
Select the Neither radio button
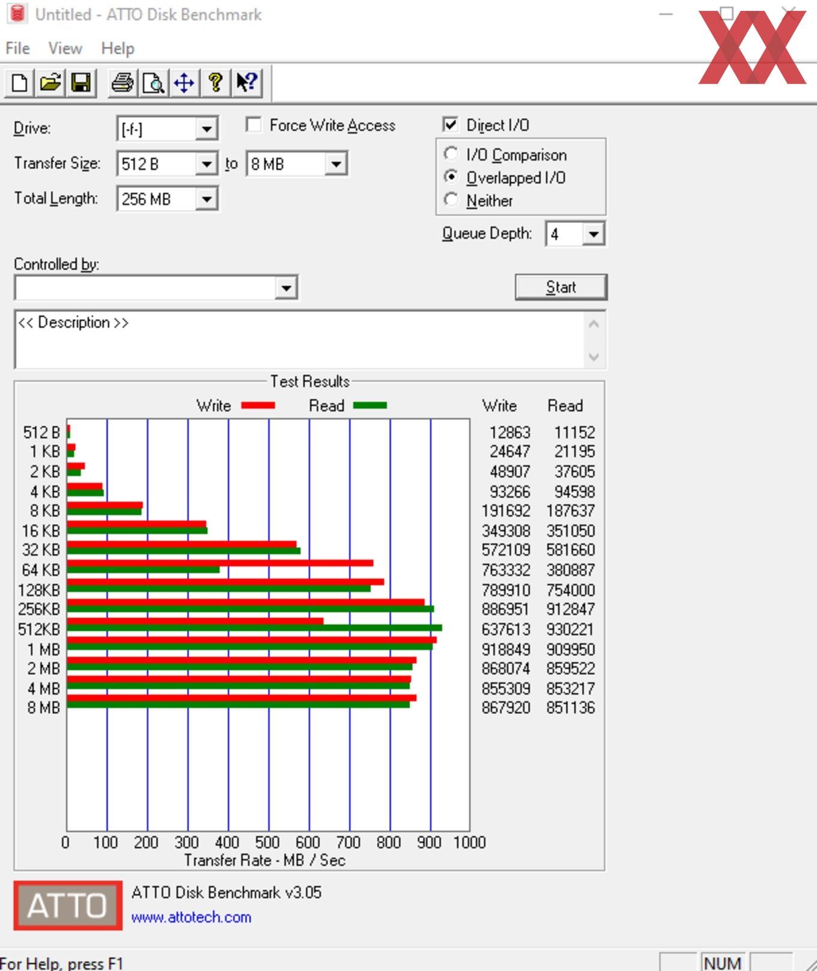[x=451, y=199]
